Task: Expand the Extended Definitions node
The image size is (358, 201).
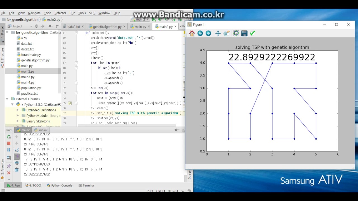Action: (x=18, y=110)
